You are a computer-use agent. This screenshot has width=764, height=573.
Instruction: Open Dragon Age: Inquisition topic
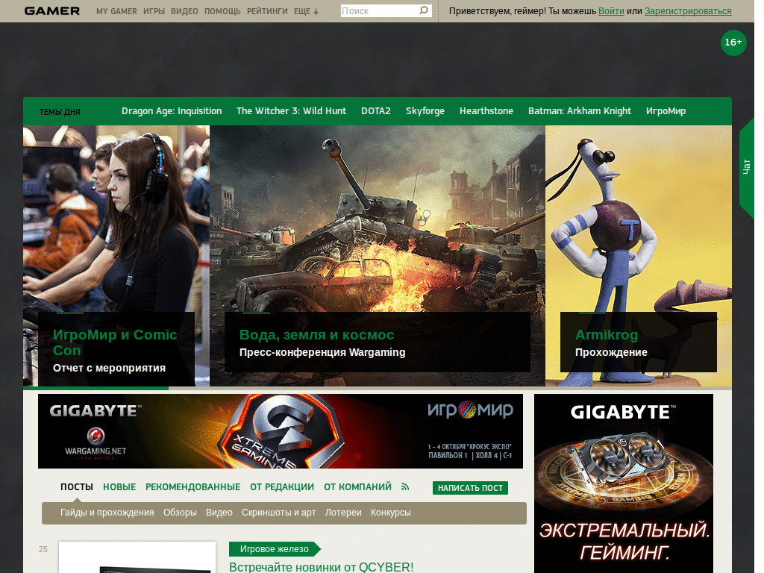(172, 111)
